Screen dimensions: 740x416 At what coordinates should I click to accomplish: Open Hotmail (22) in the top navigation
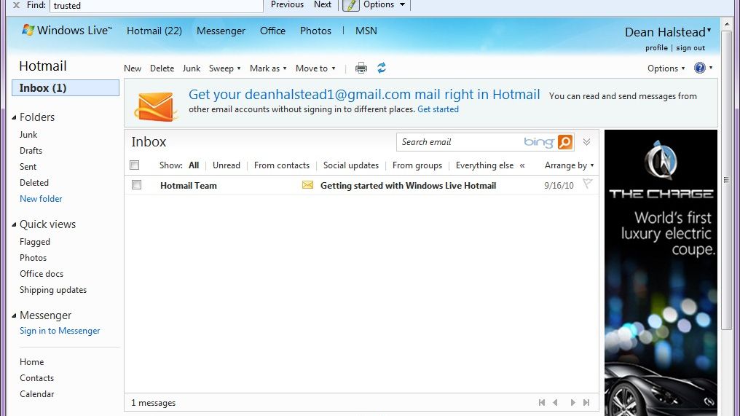(x=154, y=31)
